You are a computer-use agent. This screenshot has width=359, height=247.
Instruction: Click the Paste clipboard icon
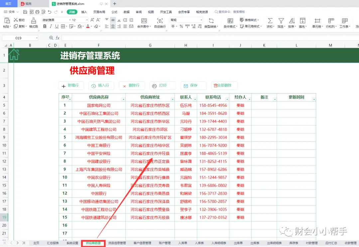click(7, 21)
